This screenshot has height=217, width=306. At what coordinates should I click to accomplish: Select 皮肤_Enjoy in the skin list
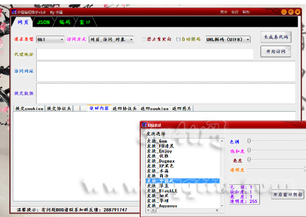click(x=183, y=151)
